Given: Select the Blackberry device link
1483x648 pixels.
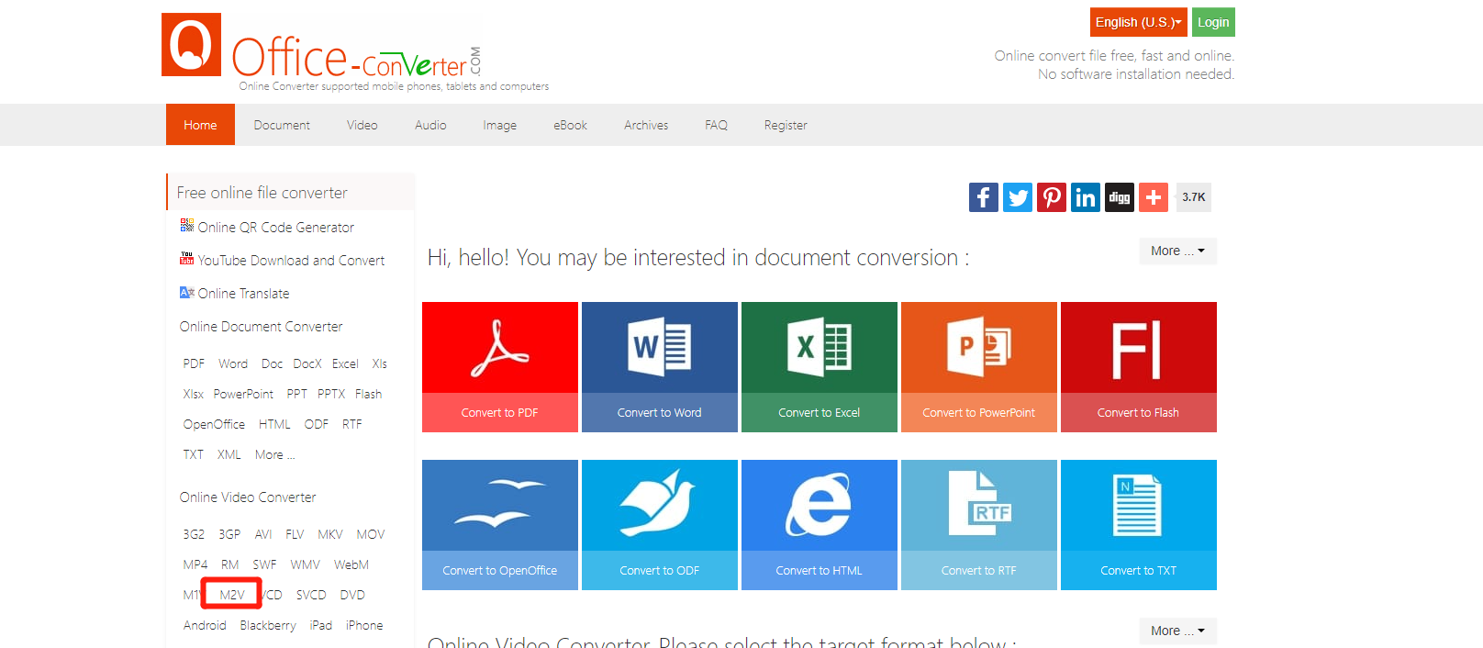Looking at the screenshot, I should (x=268, y=625).
